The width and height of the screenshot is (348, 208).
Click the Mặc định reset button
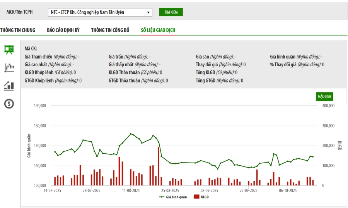[x=324, y=96]
